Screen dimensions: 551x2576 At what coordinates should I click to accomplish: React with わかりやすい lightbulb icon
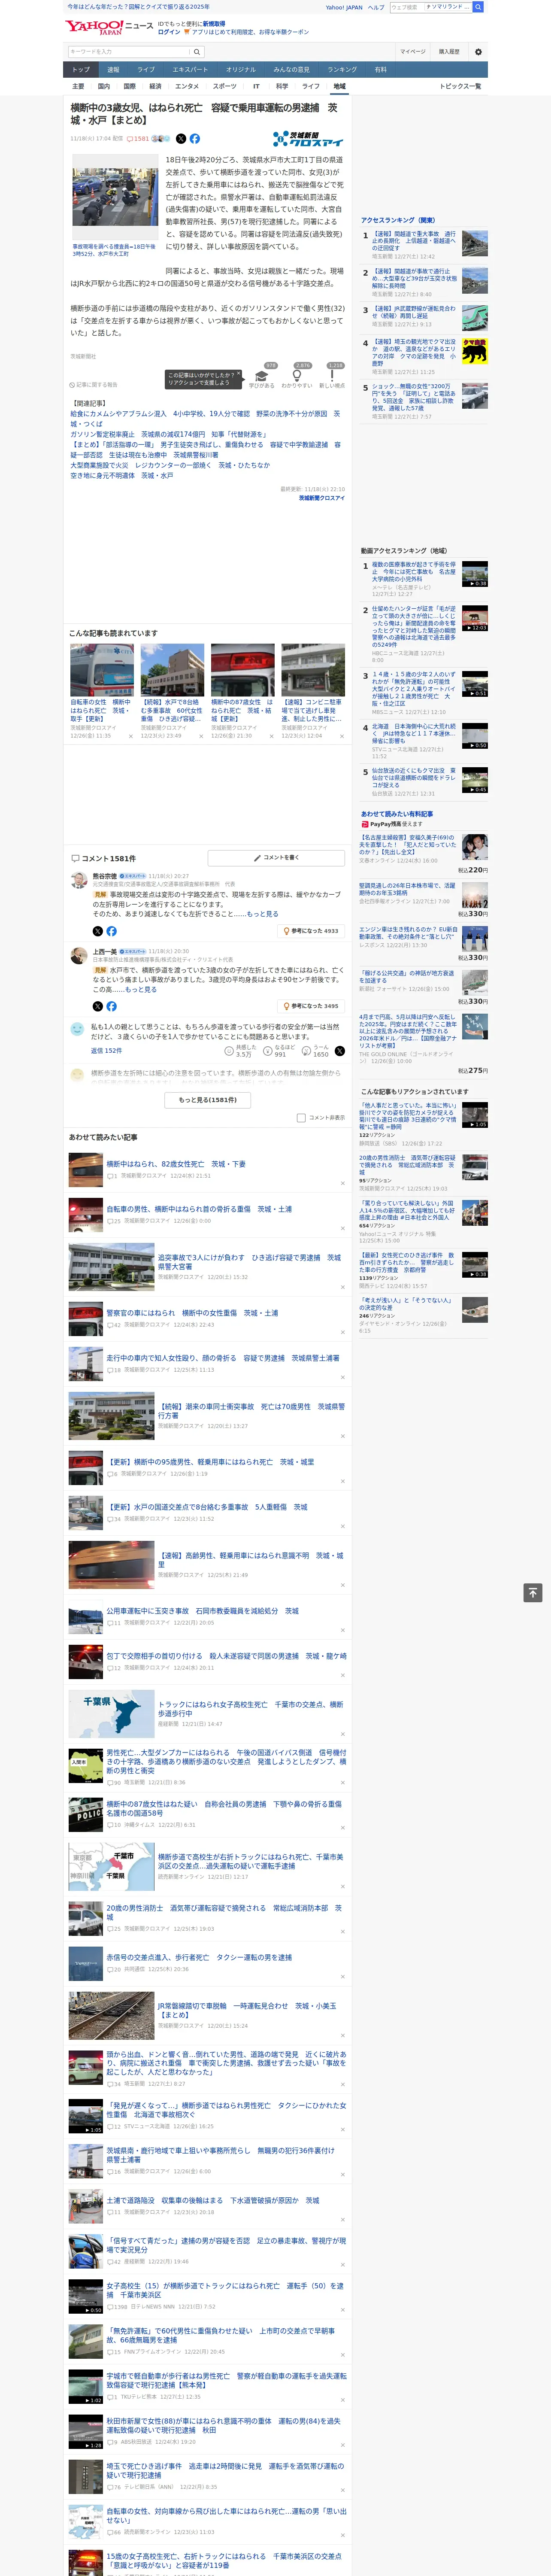tap(297, 376)
